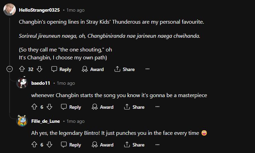Open more options on Fille_de_Lune's comment
The image size is (255, 153).
point(157,145)
